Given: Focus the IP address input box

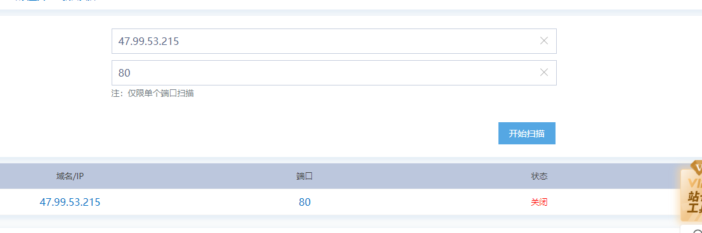Looking at the screenshot, I should tap(334, 41).
